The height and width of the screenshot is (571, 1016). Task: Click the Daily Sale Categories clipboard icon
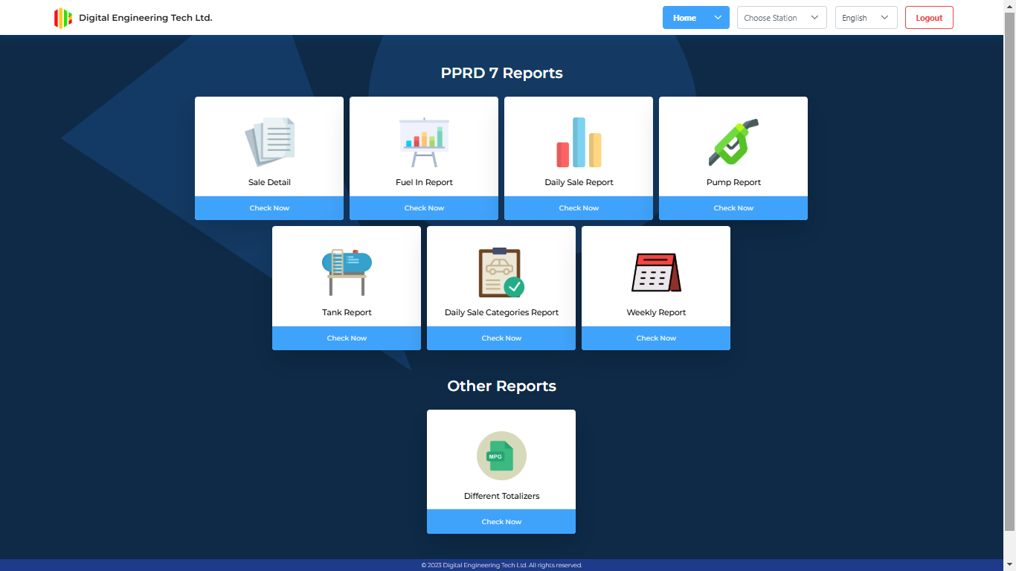click(x=501, y=272)
